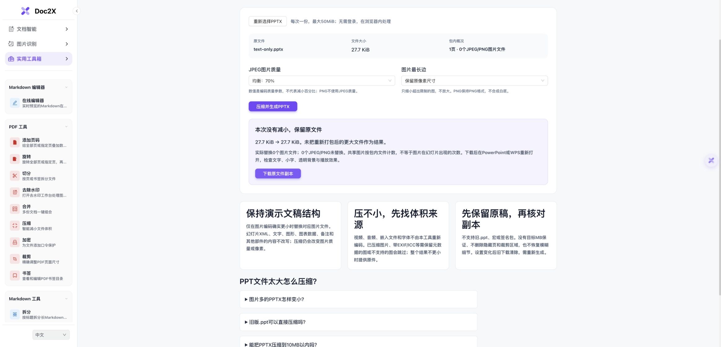Click the Doc2X logo icon
The image size is (721, 347).
click(25, 11)
